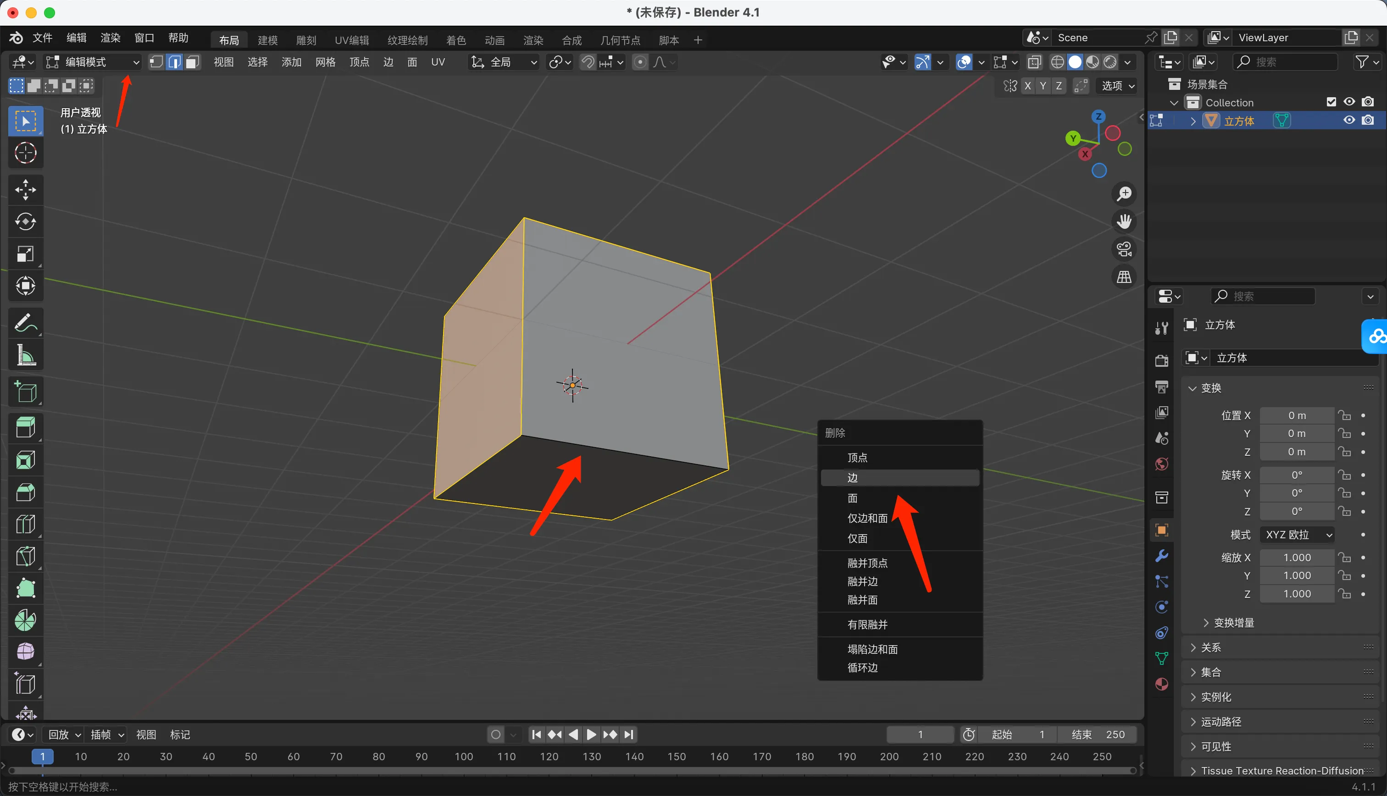The image size is (1387, 796).
Task: Activate the 3D Cursor tool
Action: tap(25, 153)
